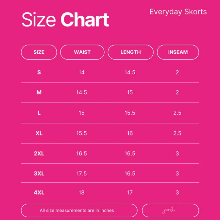Viewport: 220px width, 220px height.
Task: Select the M size row label
Action: 39,92
